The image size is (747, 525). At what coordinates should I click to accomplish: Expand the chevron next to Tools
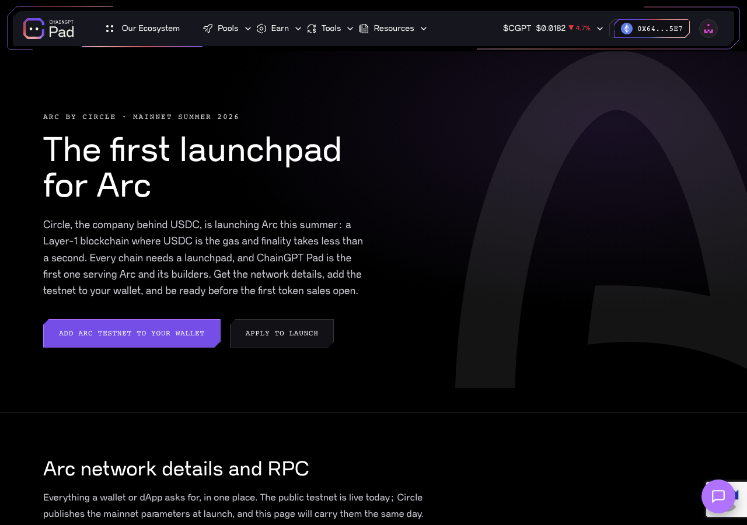(350, 29)
